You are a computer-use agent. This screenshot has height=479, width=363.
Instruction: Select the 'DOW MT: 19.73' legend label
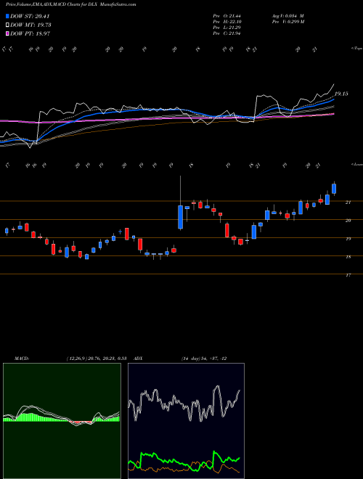[x=31, y=25]
